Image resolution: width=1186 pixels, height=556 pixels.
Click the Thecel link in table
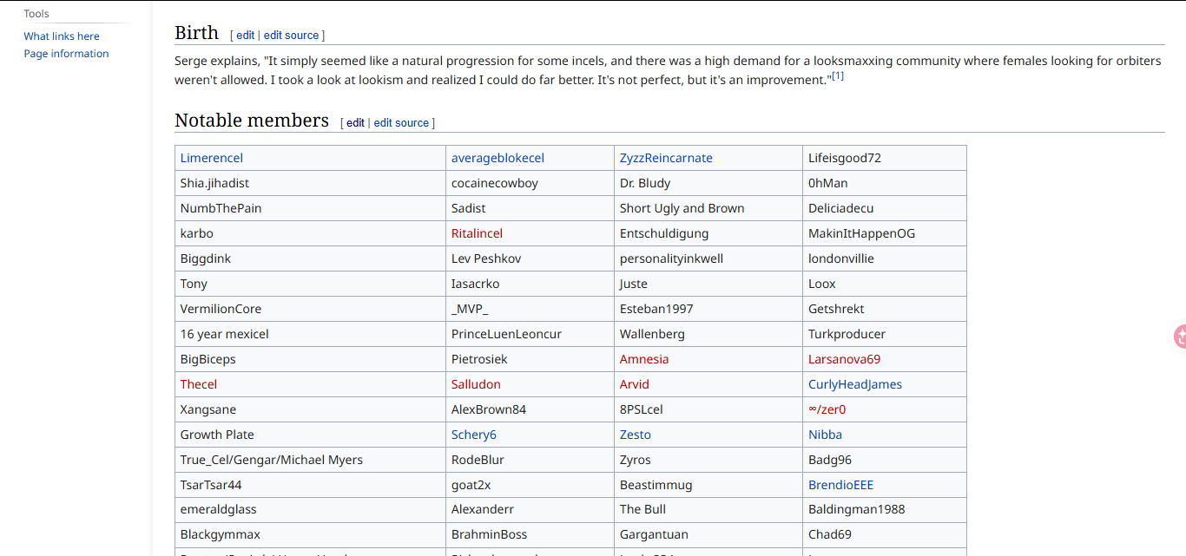[x=199, y=384]
